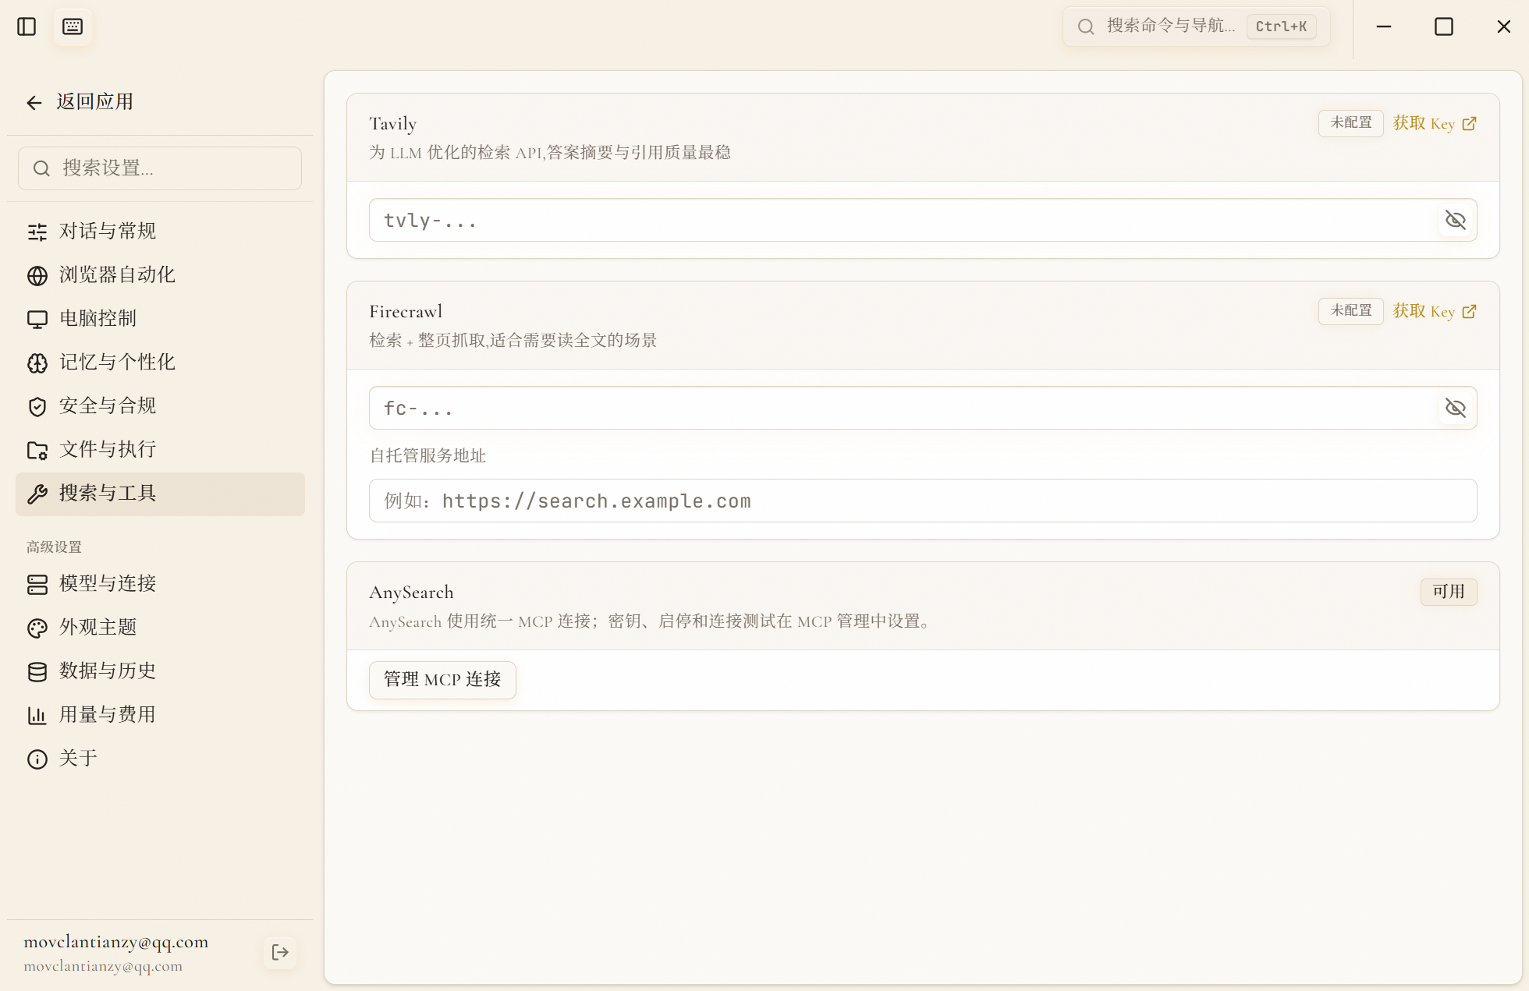Click the Tavily card title
The image size is (1529, 991).
tap(392, 124)
